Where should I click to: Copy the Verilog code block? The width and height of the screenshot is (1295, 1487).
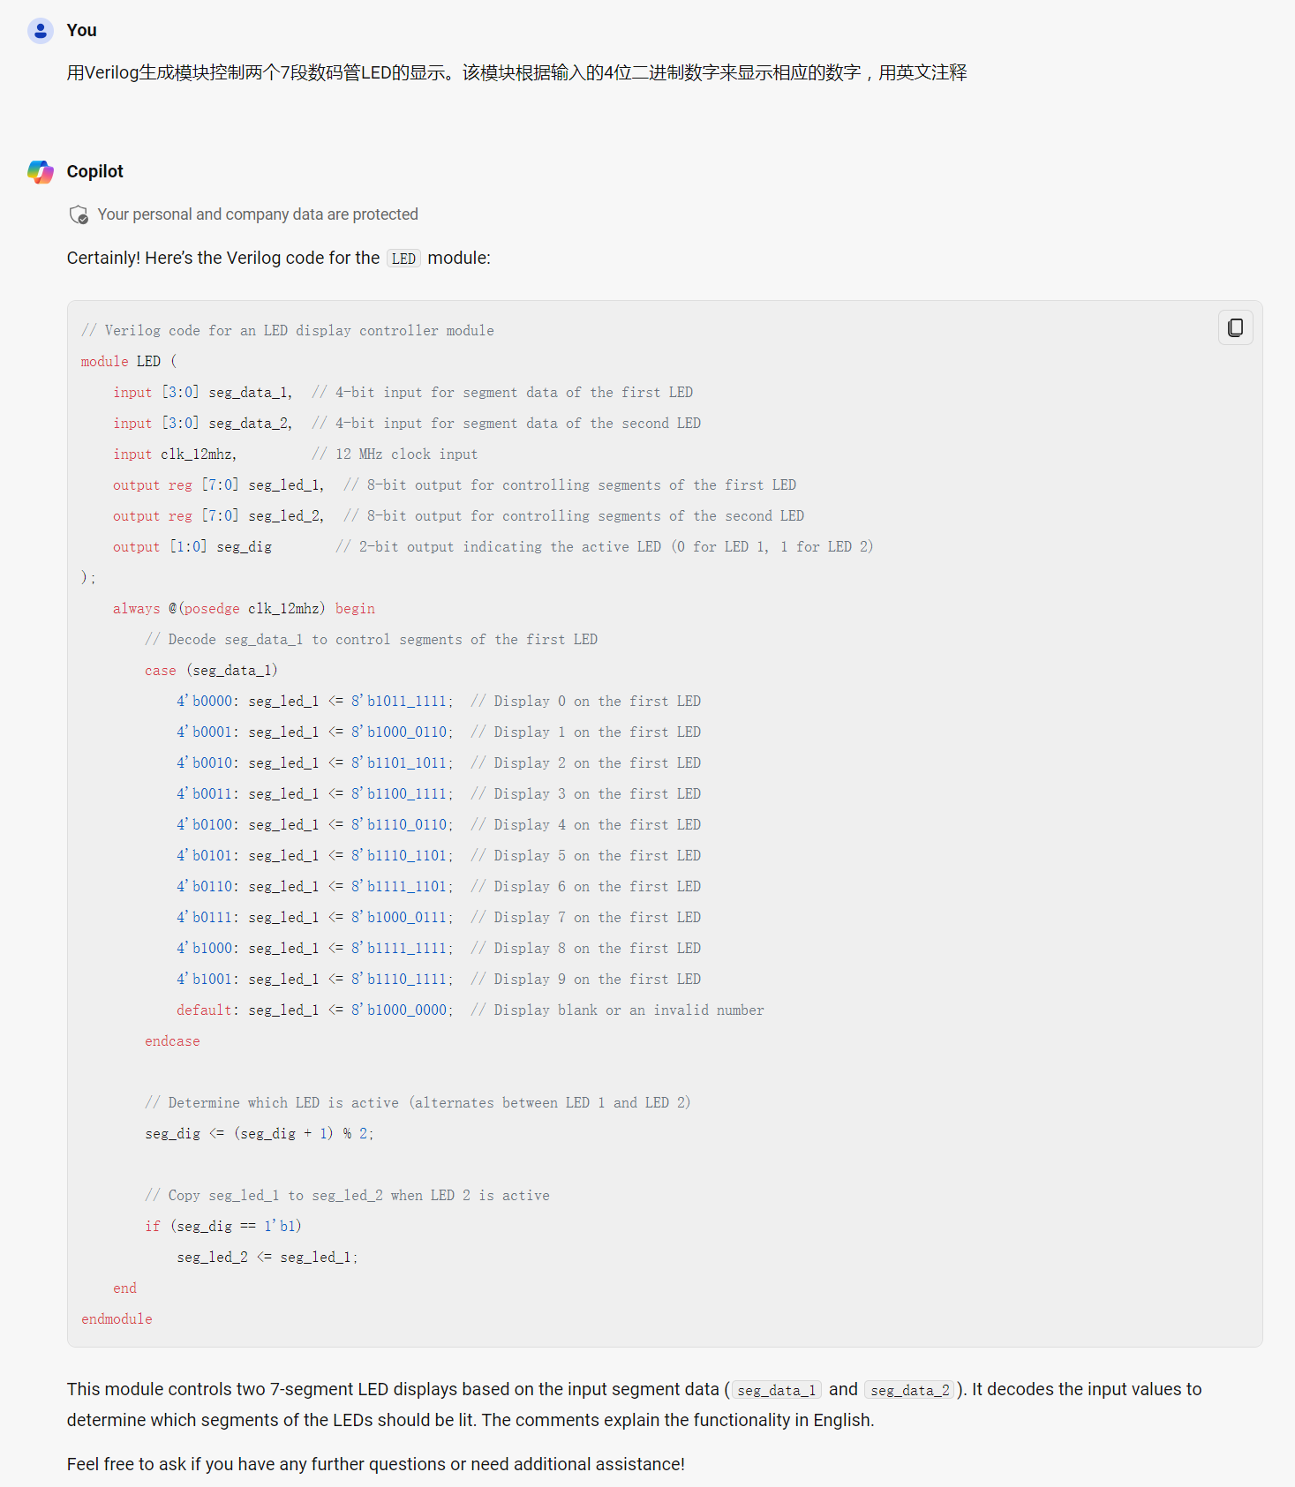coord(1235,327)
